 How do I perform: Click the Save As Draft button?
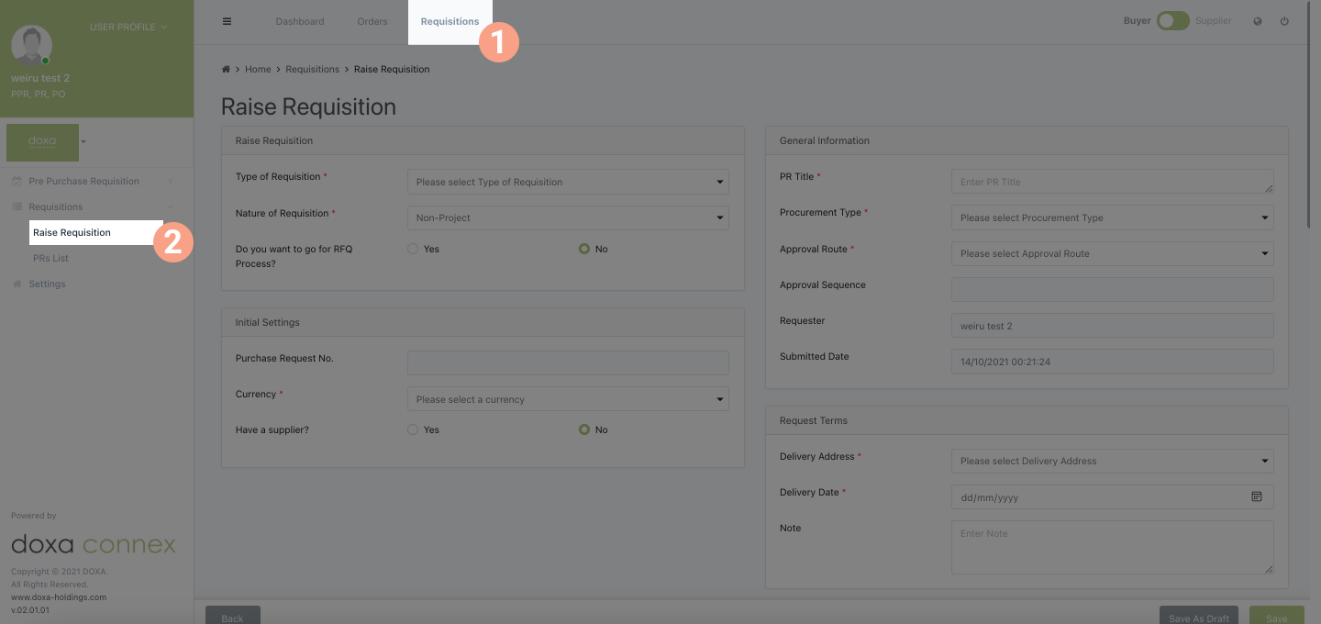(1198, 617)
